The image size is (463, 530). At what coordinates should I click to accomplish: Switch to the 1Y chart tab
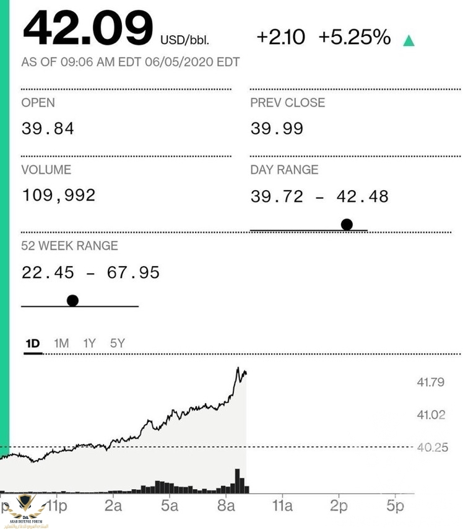point(90,342)
